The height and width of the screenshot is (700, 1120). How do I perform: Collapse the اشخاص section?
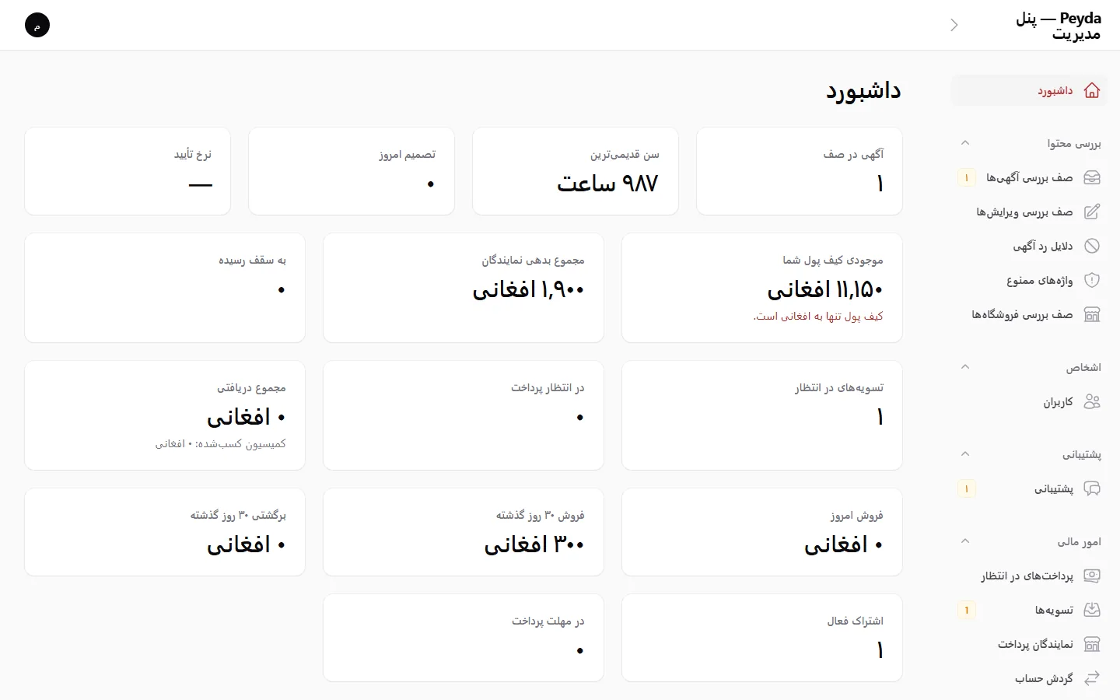click(965, 367)
